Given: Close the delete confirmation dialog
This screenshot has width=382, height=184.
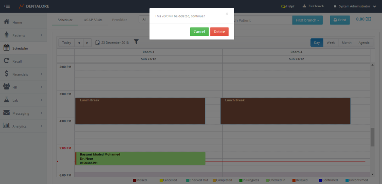Looking at the screenshot, I should point(226,14).
